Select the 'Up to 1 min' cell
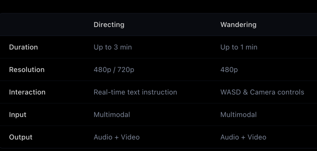Screen dimensions: 317x151 tap(239, 47)
